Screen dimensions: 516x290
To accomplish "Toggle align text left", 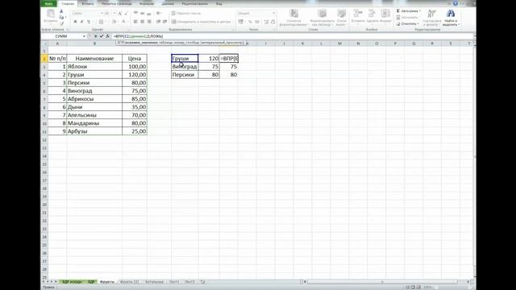I will tap(135, 22).
